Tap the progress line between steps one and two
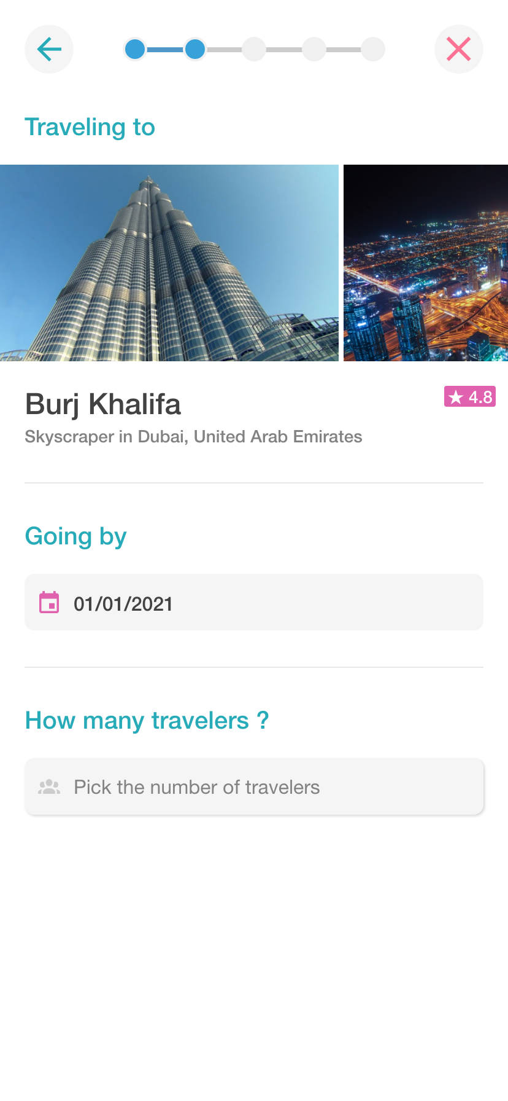This screenshot has width=508, height=1101. click(165, 49)
